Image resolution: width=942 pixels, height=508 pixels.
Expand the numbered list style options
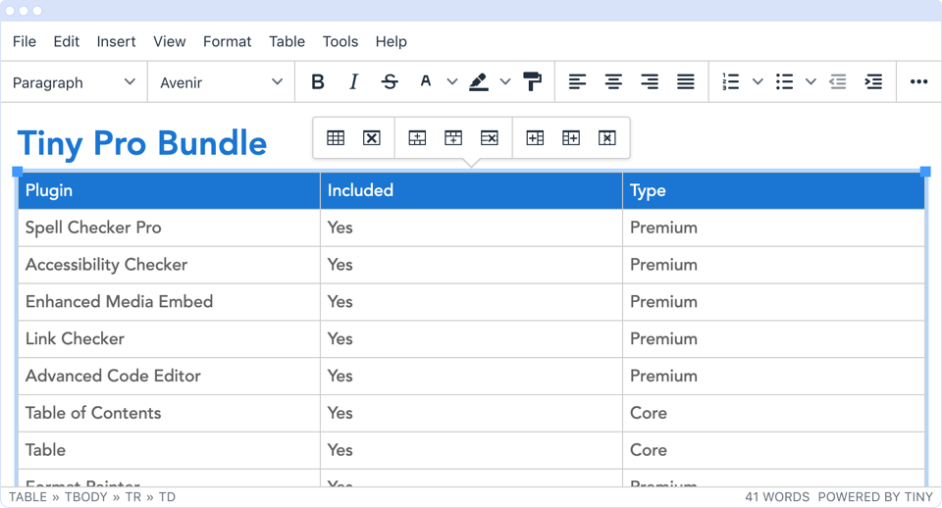[758, 82]
